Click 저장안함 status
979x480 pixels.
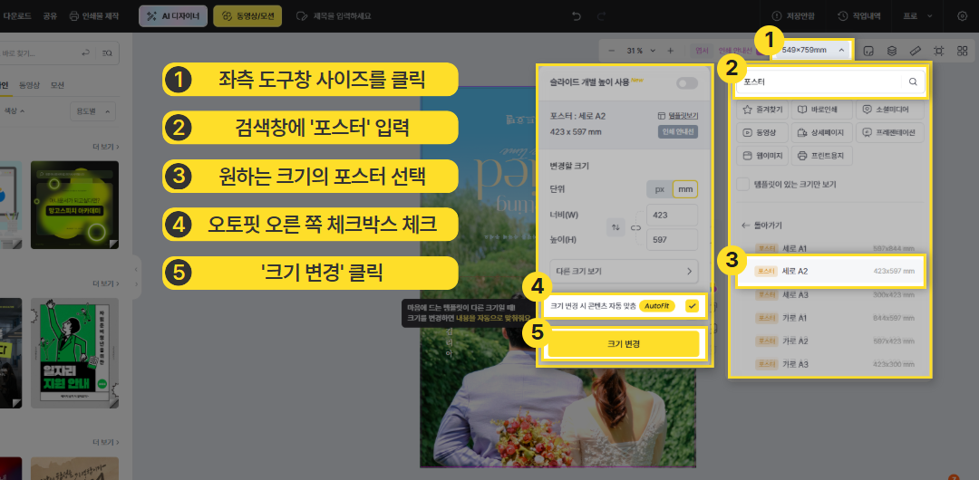pos(793,16)
